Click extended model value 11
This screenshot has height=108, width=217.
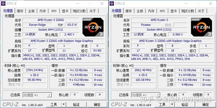tap(64, 51)
